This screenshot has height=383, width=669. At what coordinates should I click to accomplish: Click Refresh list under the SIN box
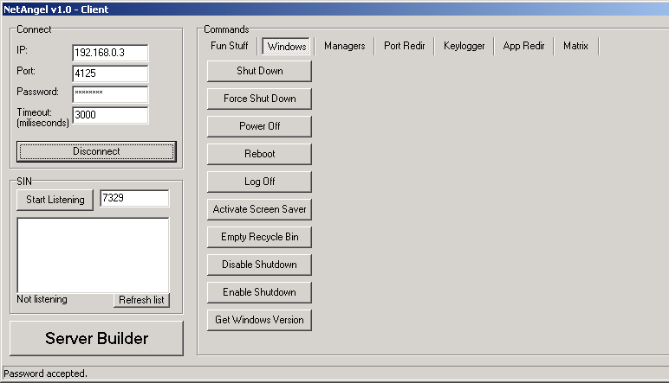point(141,300)
